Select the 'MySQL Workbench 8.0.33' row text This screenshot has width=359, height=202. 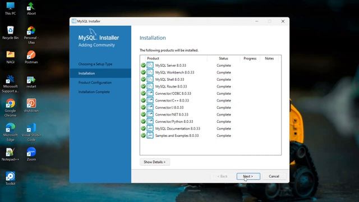point(174,72)
